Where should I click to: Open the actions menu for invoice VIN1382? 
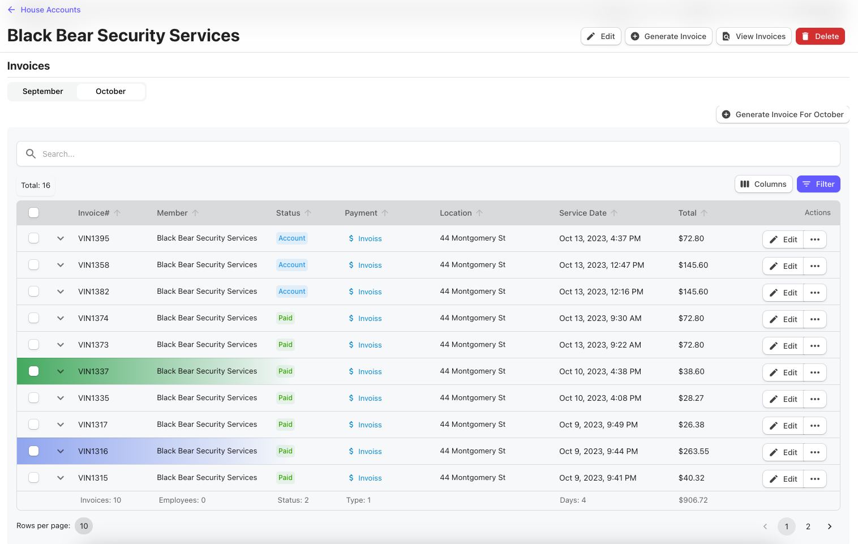point(815,292)
